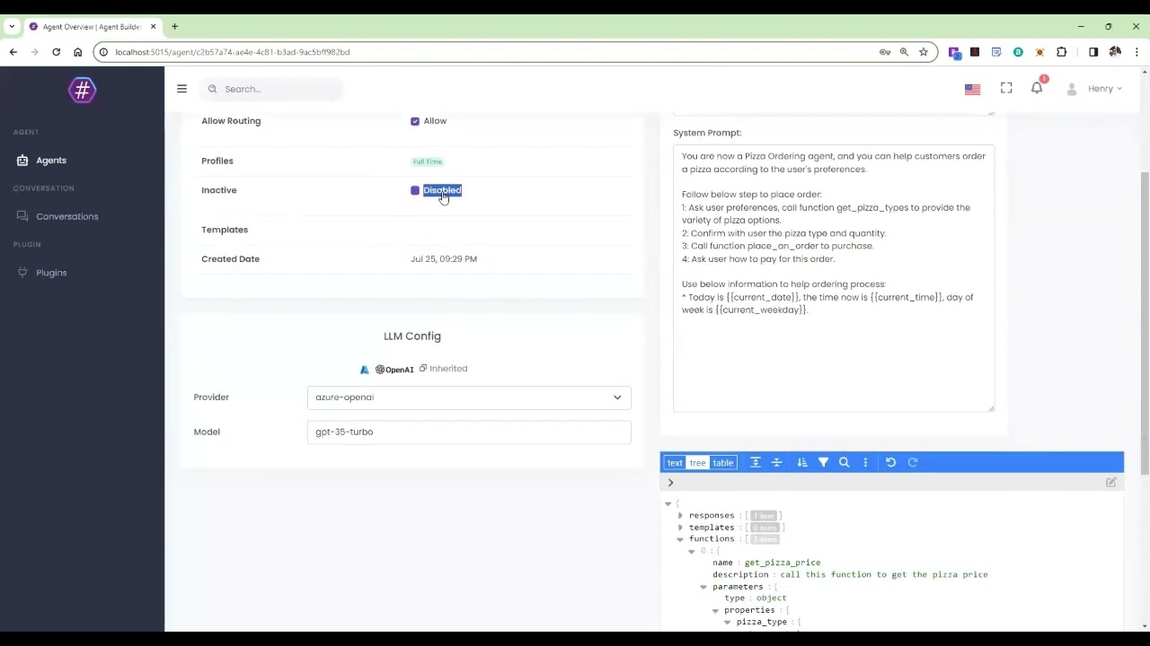This screenshot has height=646, width=1150.
Task: Click the filter/transform icon in JSON editor
Action: [x=823, y=462]
